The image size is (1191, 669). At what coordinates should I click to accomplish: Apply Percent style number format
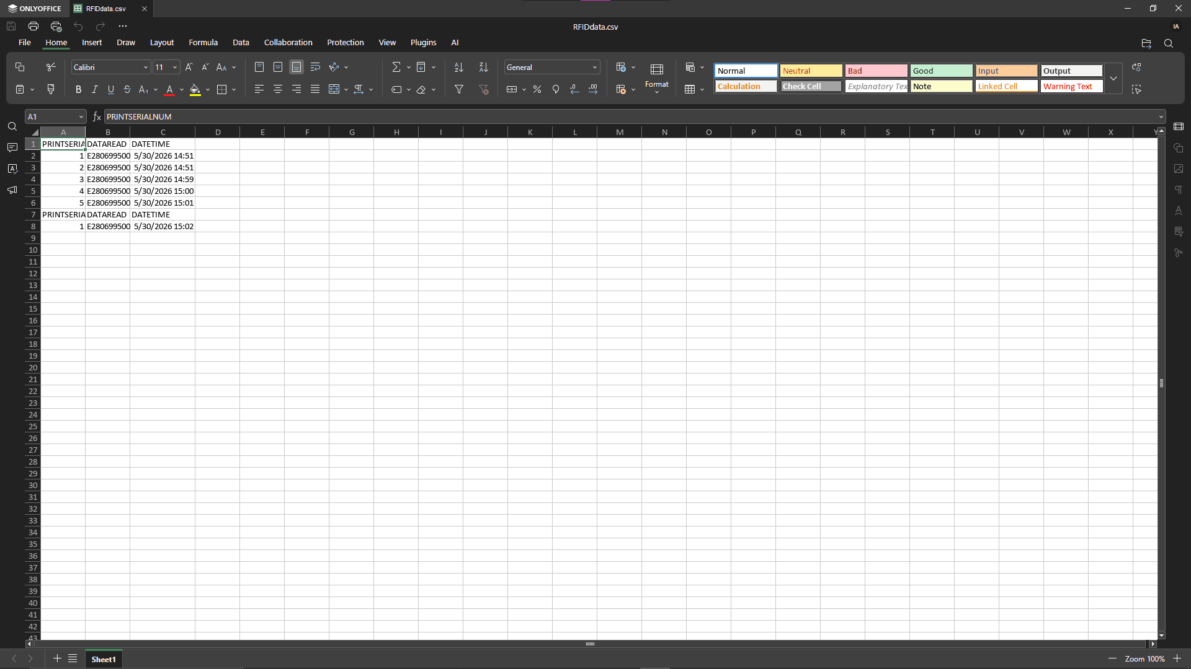point(537,89)
